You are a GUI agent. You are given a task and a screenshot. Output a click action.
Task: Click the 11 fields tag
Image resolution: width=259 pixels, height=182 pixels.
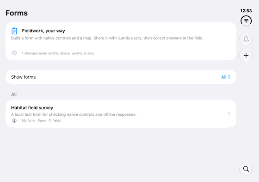[x=55, y=120]
